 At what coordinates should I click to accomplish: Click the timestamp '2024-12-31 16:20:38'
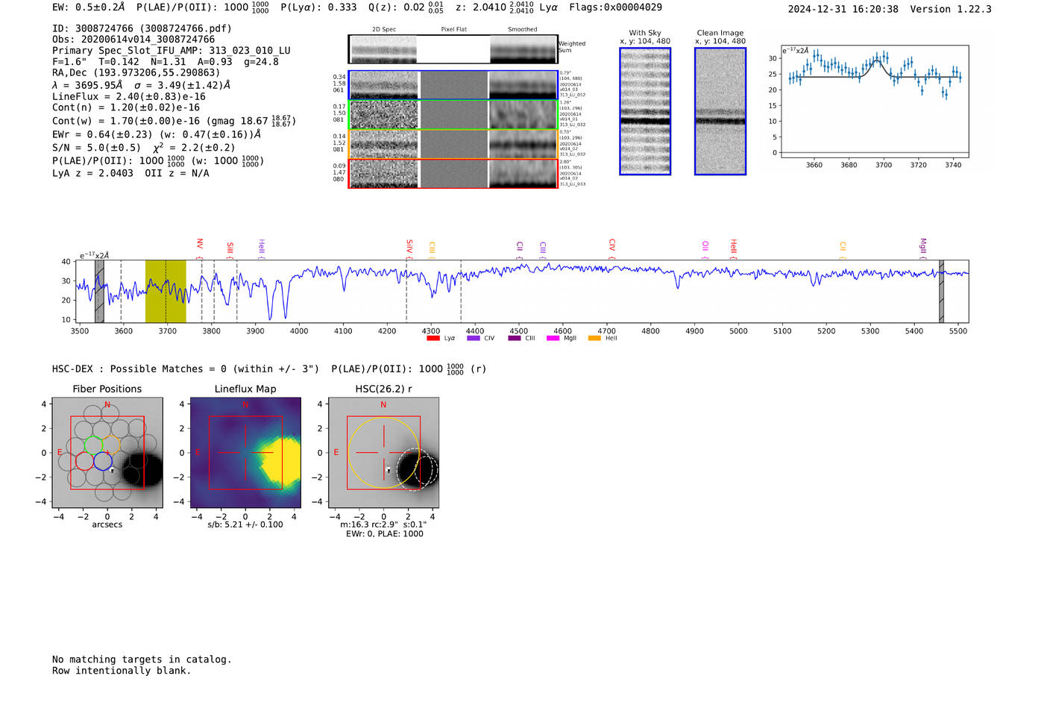[843, 9]
